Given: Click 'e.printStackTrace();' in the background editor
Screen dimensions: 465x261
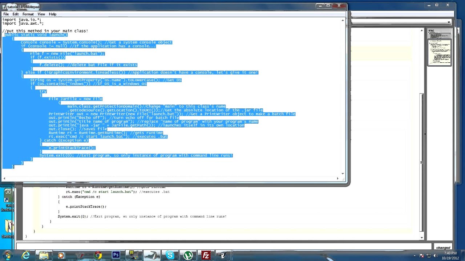Looking at the screenshot, I should click(x=86, y=207).
